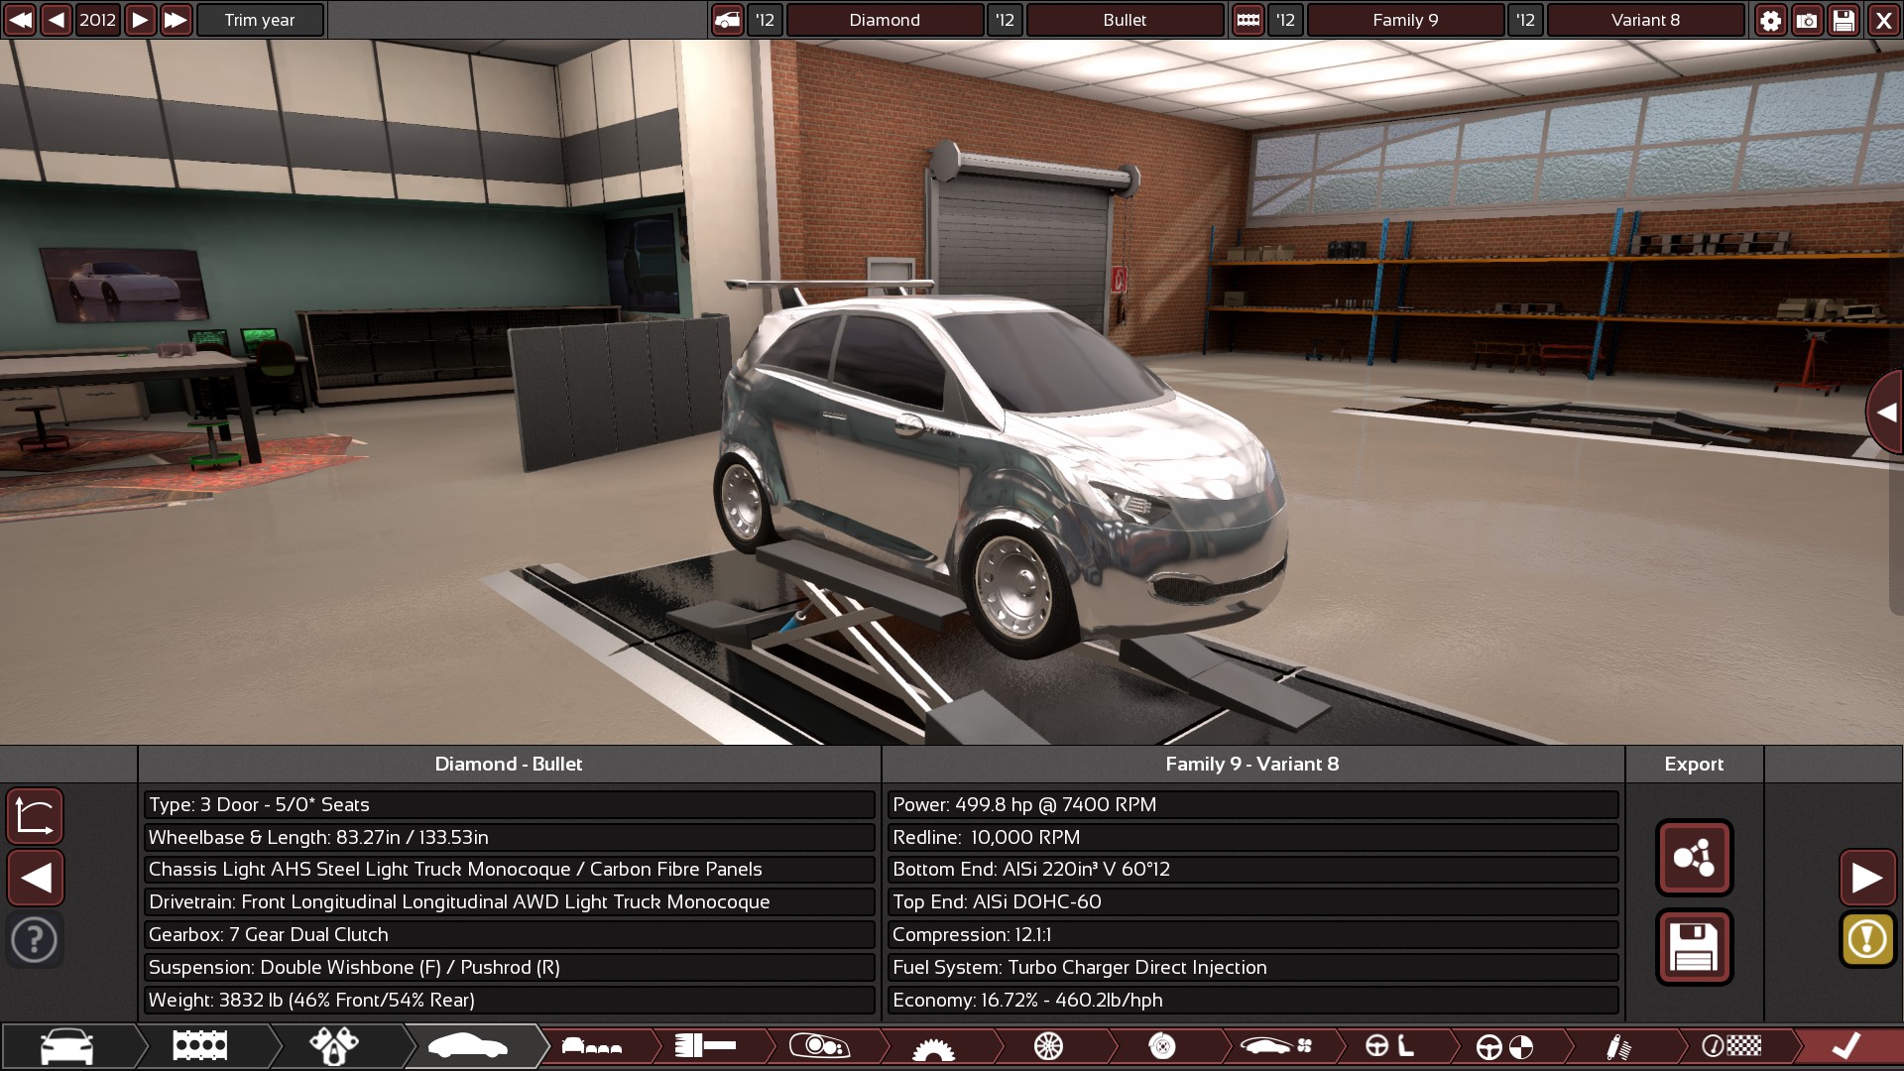This screenshot has width=1904, height=1071.
Task: Select the Variant 8 engine variant field
Action: (x=1645, y=20)
